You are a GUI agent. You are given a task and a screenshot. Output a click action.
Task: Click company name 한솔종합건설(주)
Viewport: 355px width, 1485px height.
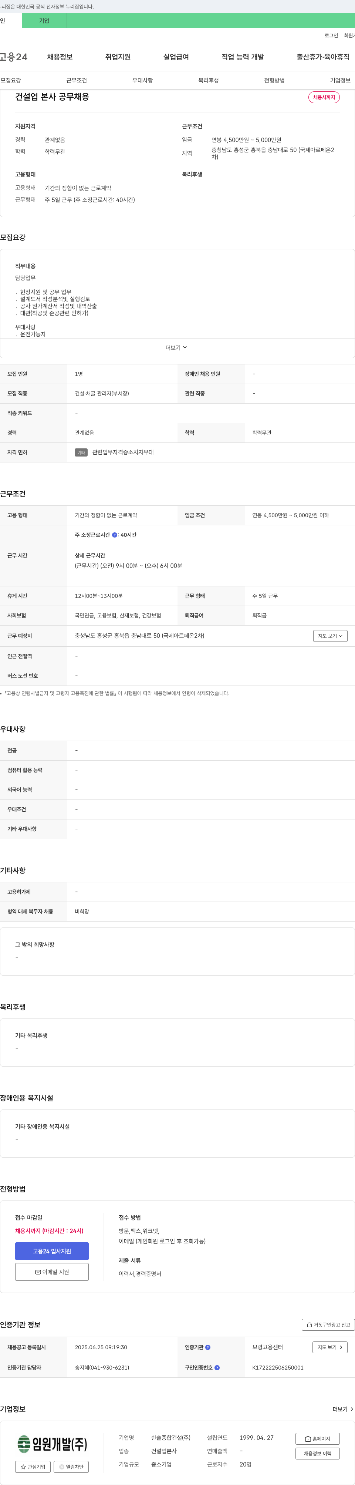tap(170, 1438)
